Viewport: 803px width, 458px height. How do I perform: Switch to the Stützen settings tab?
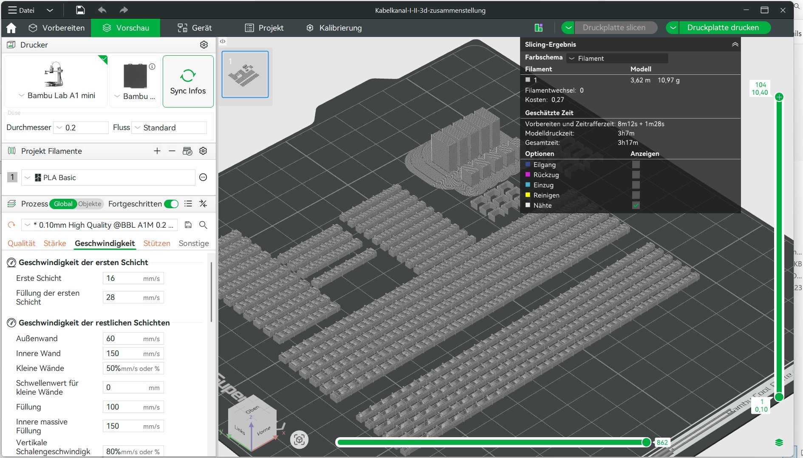pyautogui.click(x=157, y=243)
